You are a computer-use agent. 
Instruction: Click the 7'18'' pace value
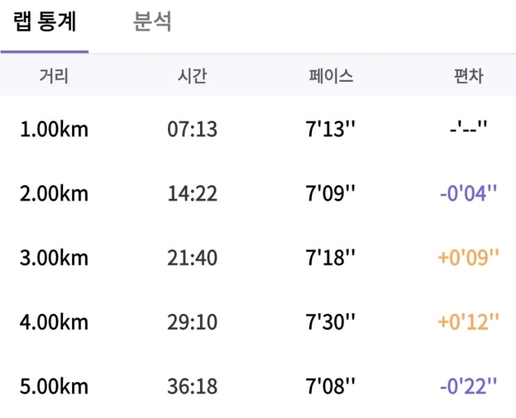(331, 257)
